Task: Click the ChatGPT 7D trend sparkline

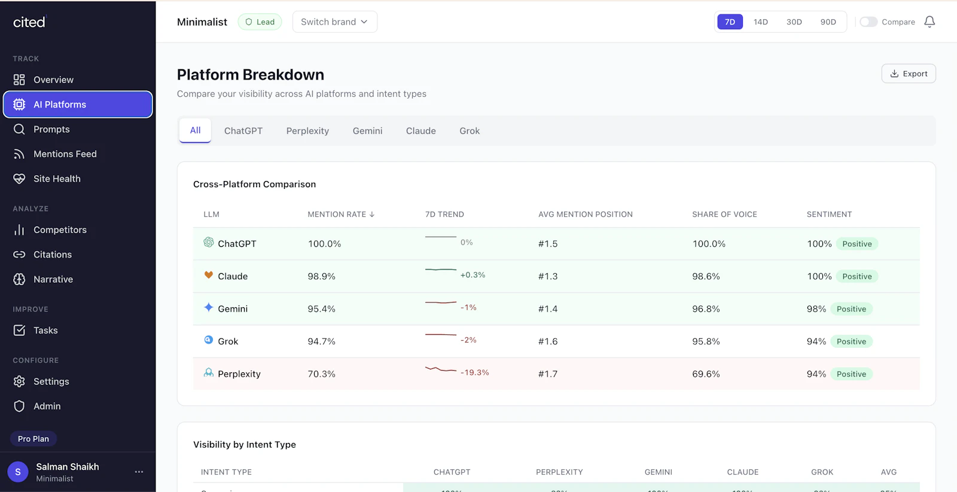Action: 441,237
